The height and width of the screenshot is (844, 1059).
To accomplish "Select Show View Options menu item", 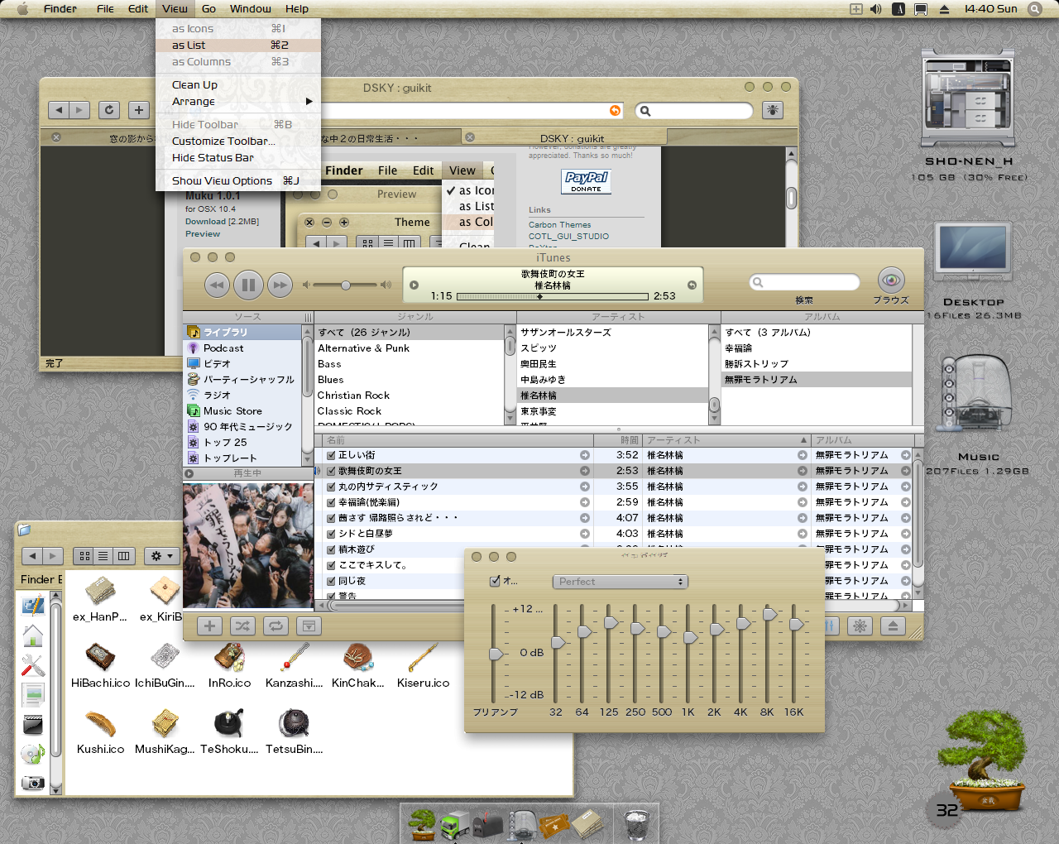I will tap(238, 181).
